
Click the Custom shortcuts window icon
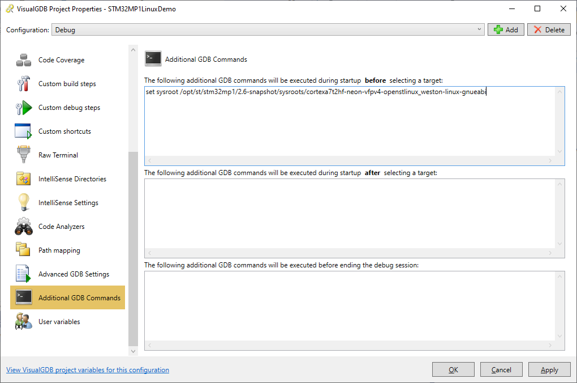click(23, 131)
